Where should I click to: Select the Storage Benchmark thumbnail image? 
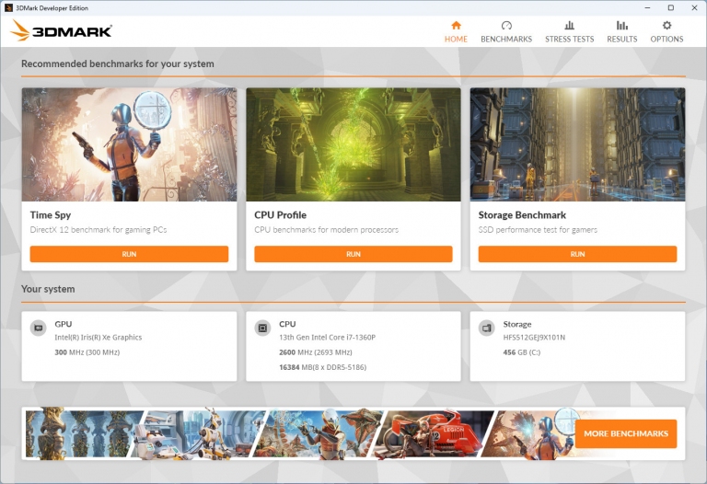(577, 144)
